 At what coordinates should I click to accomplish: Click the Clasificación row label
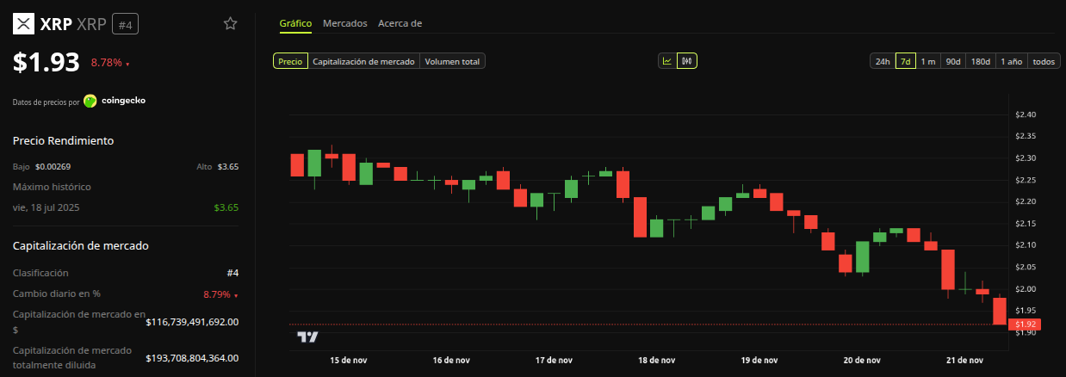(x=40, y=273)
